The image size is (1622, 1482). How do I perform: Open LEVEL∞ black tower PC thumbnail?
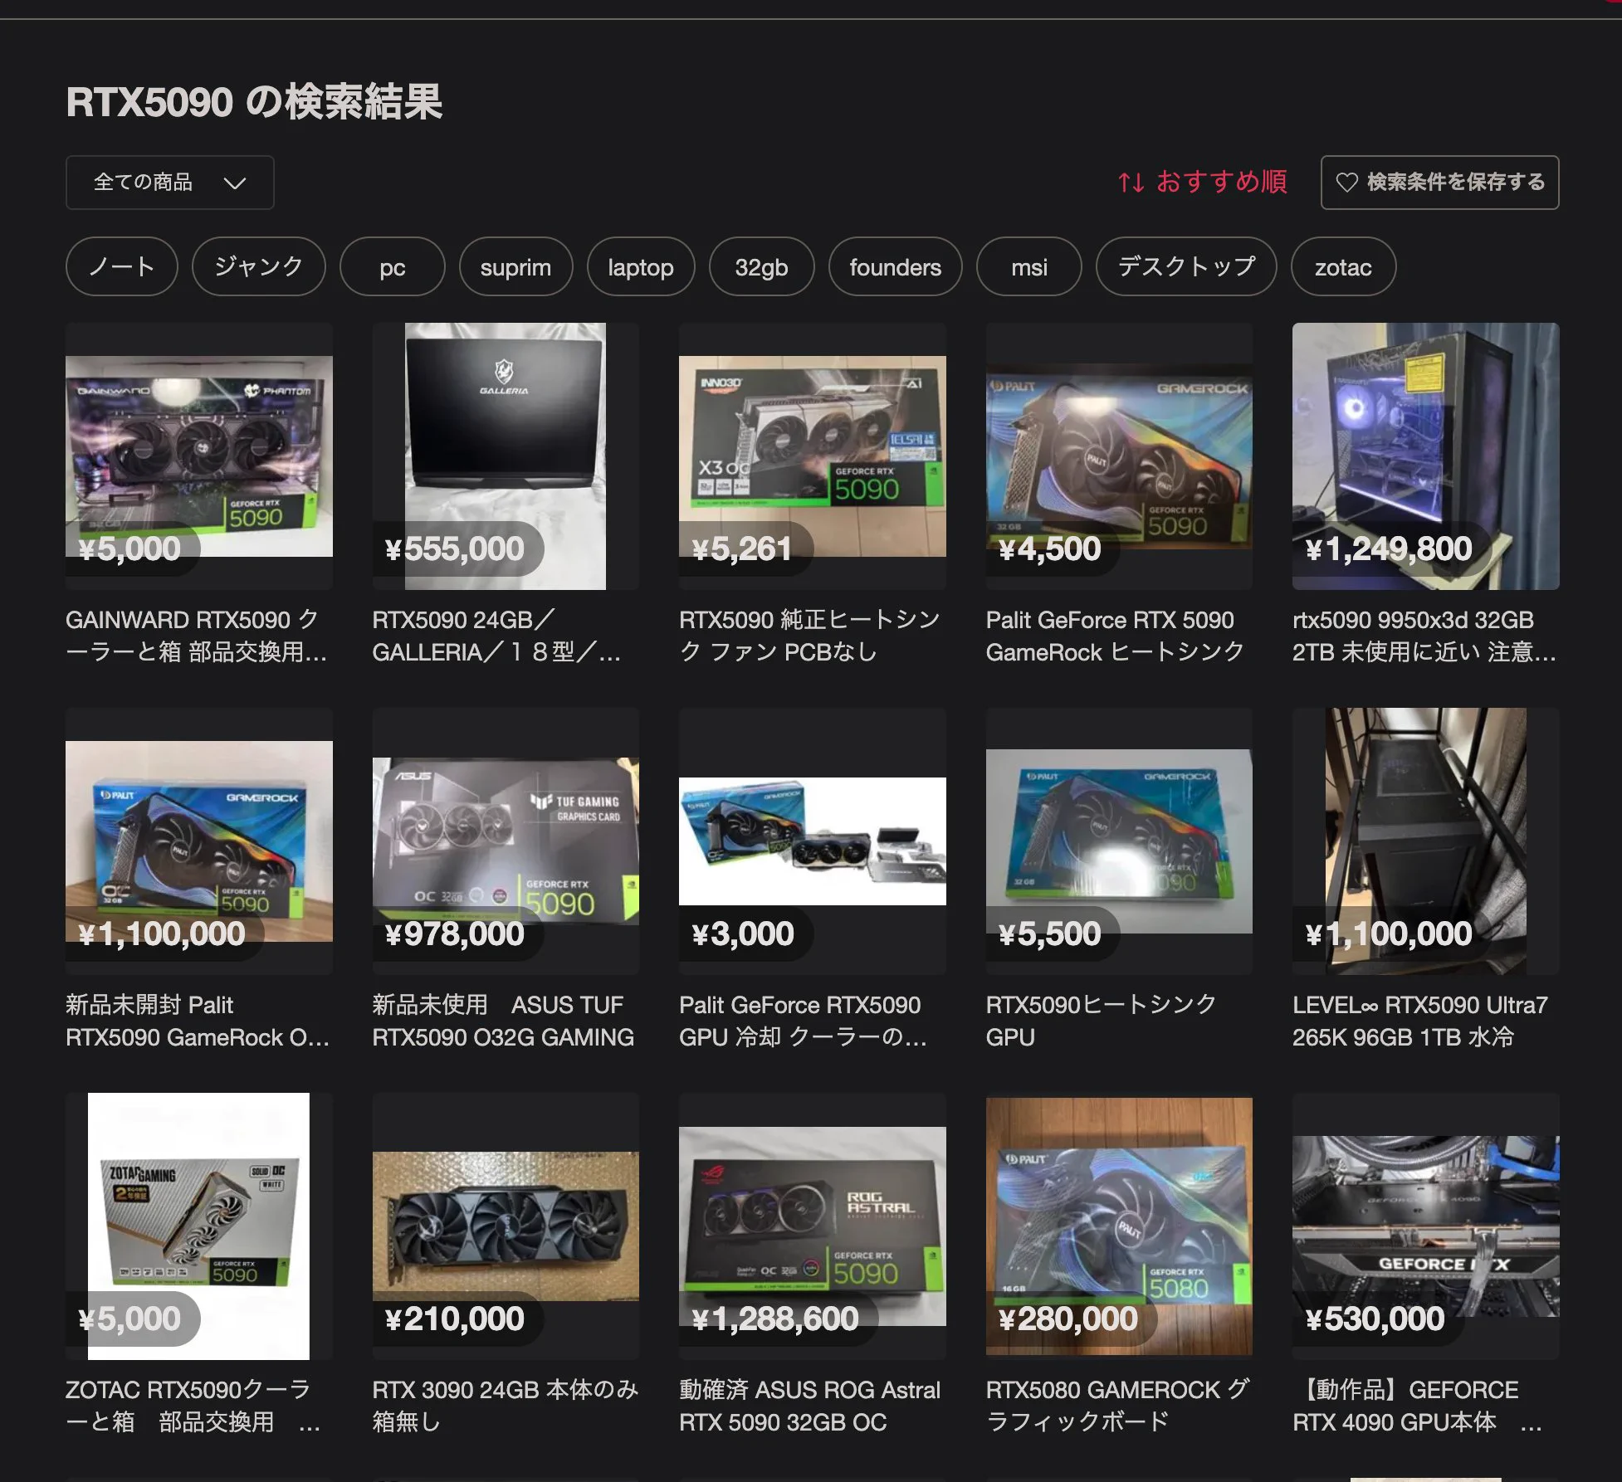[1426, 841]
